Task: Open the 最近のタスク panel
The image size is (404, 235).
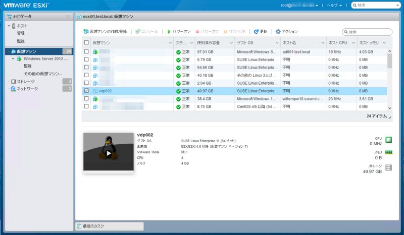Action: click(110, 226)
